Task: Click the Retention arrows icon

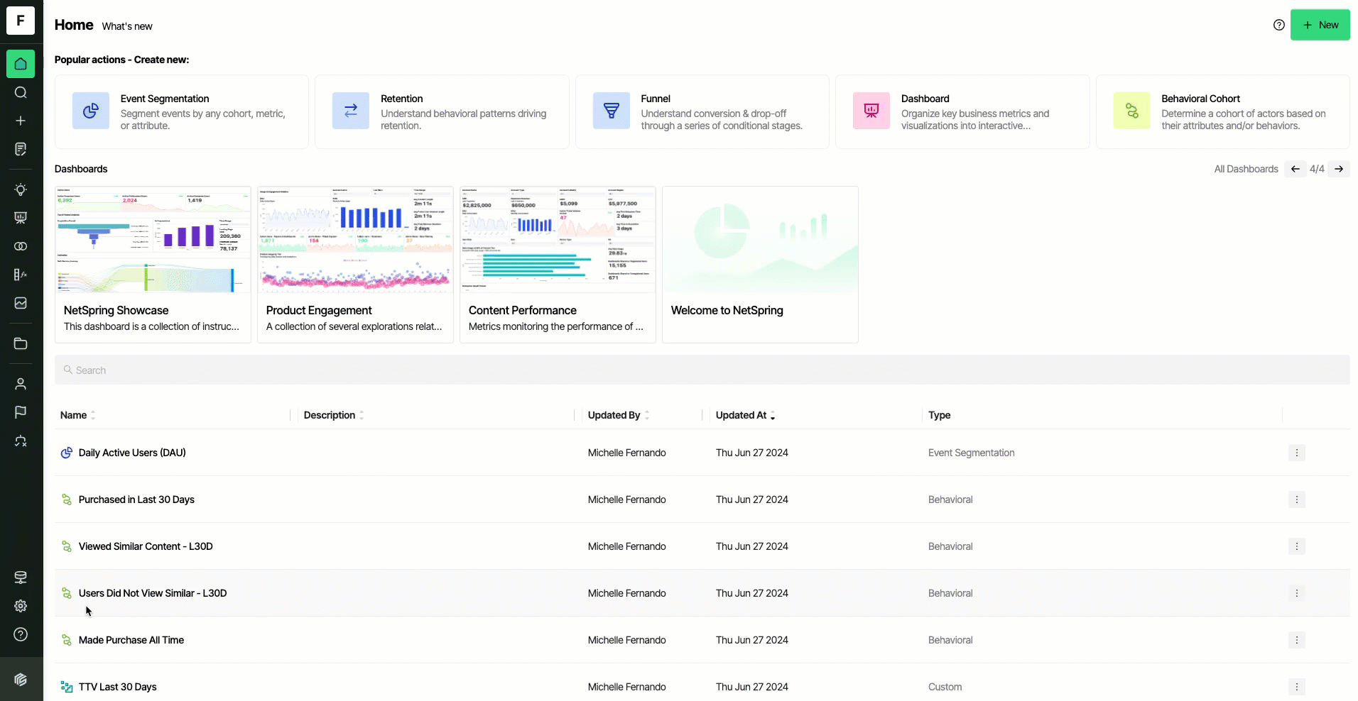Action: [x=351, y=111]
